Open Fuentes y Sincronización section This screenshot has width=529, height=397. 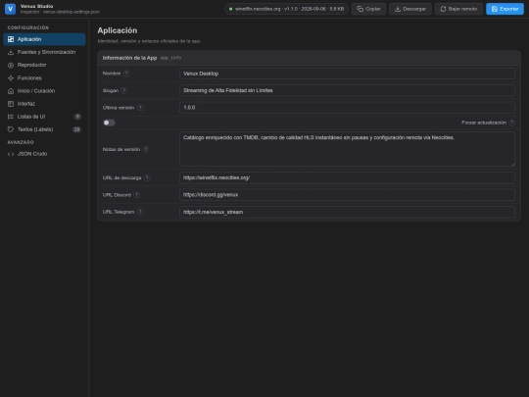(44, 52)
